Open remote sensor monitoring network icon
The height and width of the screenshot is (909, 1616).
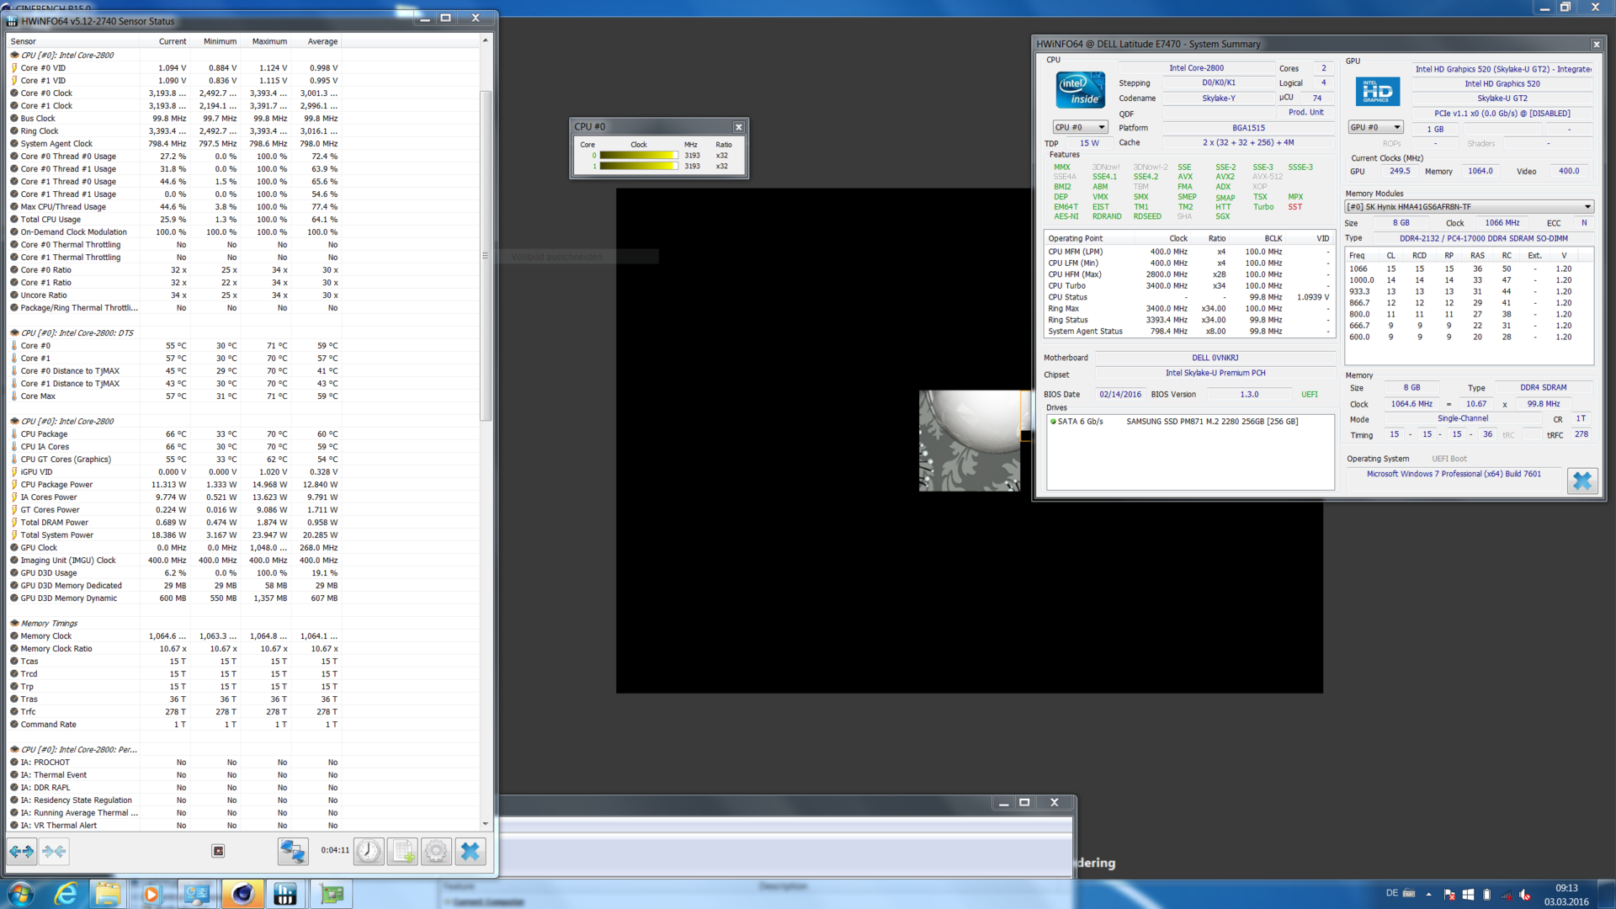click(x=293, y=852)
